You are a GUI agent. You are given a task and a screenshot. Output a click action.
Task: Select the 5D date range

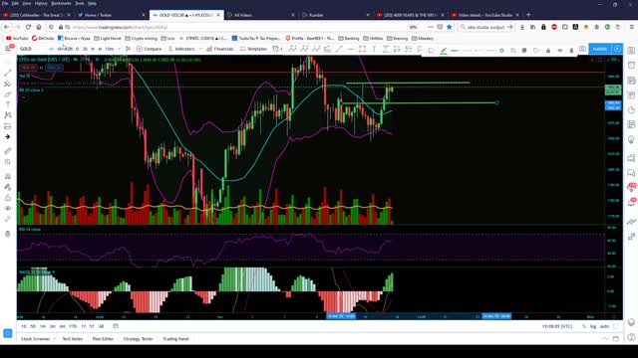(33, 326)
